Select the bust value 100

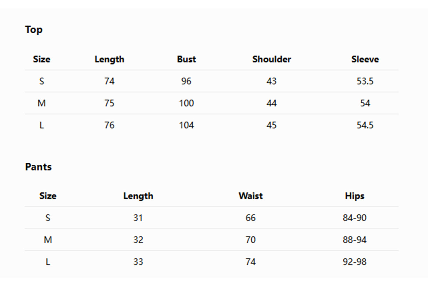(x=186, y=103)
